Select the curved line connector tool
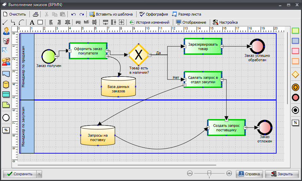 coord(21,22)
